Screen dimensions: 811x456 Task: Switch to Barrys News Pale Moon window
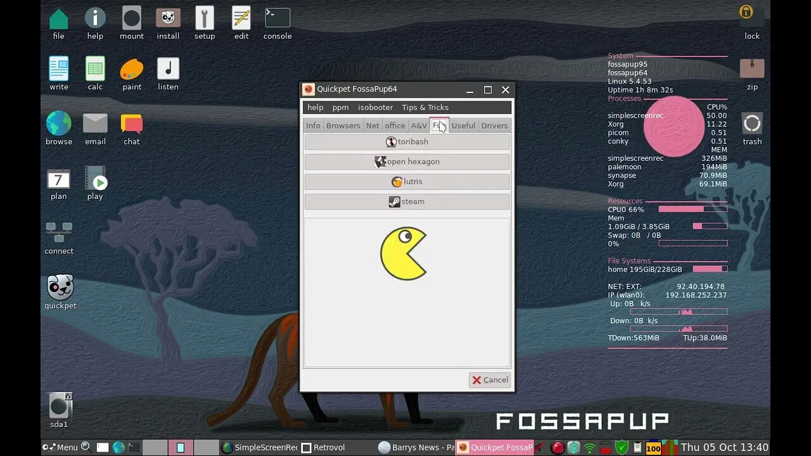tap(416, 447)
